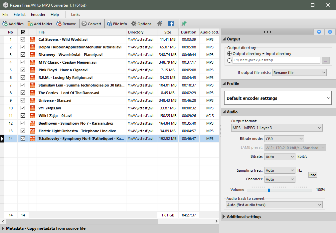Expand the Metadata panel at bottom
This screenshot has height=233, width=336.
[3, 228]
